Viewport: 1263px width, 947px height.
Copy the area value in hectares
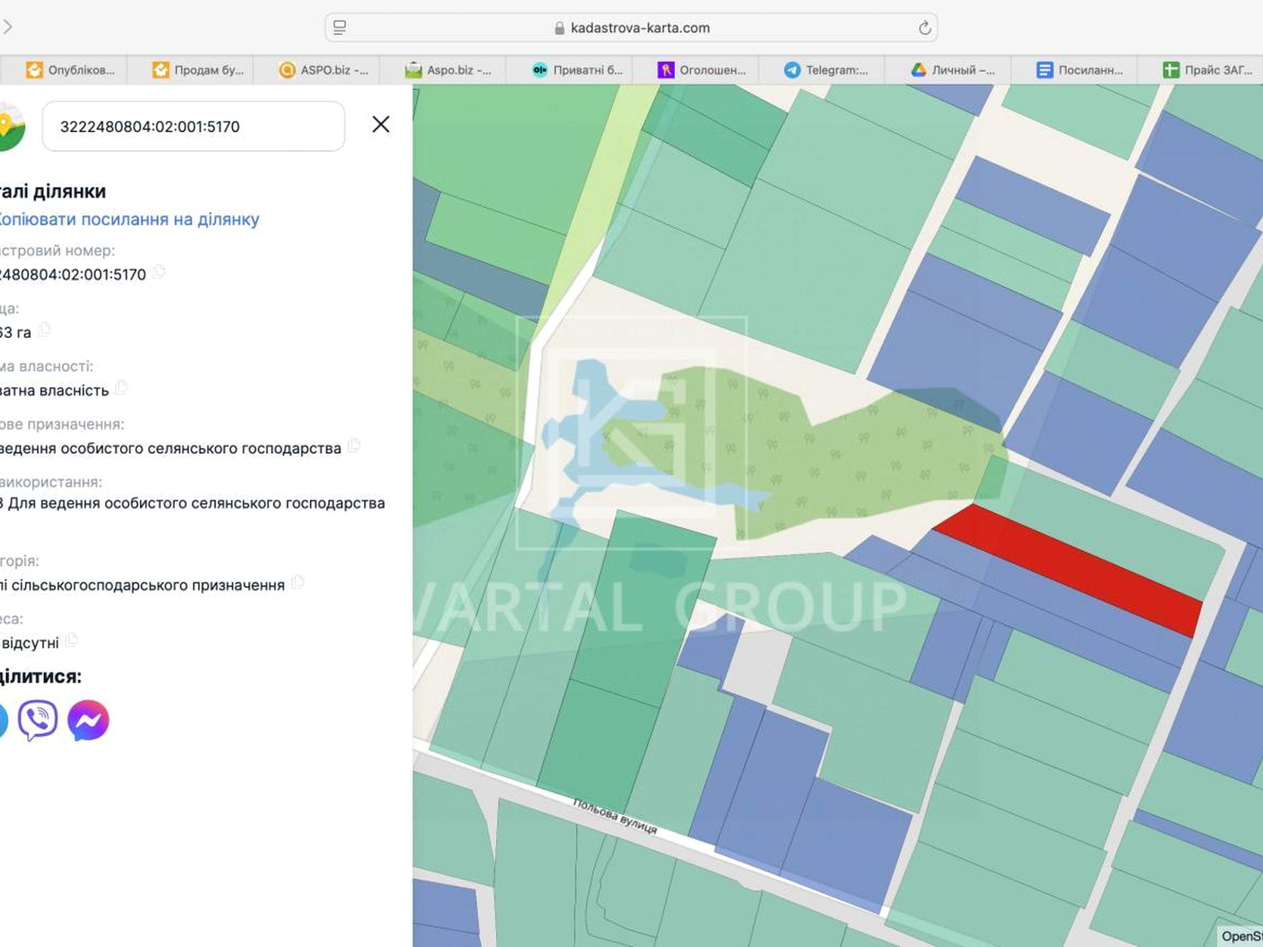[x=44, y=330]
